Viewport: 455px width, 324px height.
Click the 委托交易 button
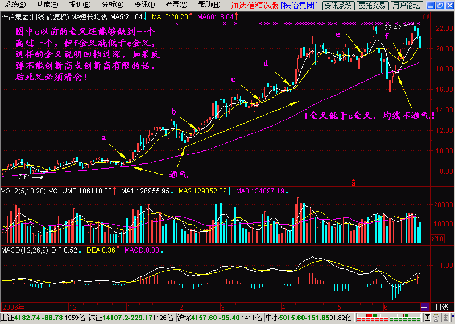[373, 5]
